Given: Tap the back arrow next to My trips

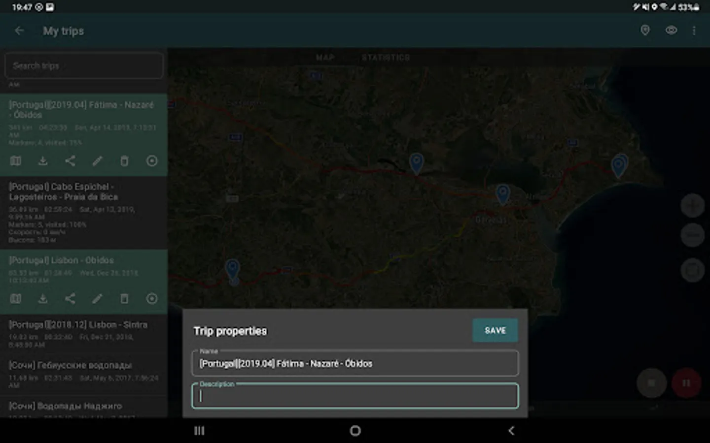Looking at the screenshot, I should coord(19,31).
